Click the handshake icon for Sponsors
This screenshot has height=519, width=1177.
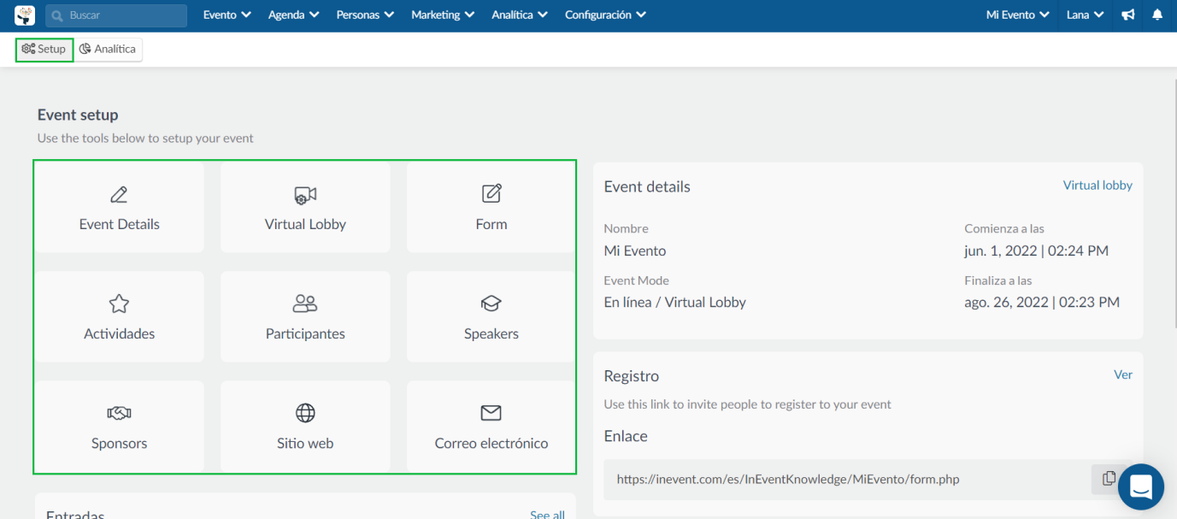click(x=119, y=413)
